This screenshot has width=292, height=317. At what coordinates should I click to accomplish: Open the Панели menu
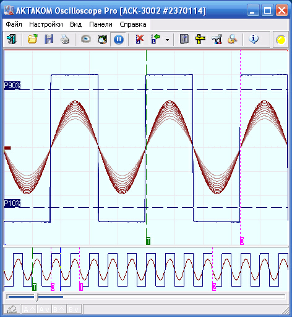pyautogui.click(x=101, y=24)
